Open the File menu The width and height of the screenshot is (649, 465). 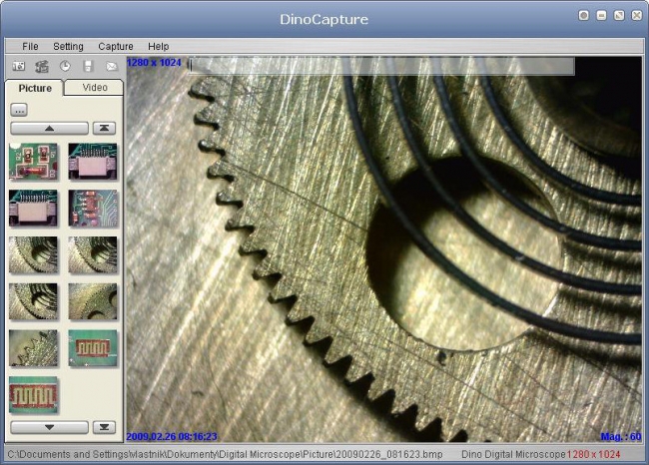pos(30,46)
